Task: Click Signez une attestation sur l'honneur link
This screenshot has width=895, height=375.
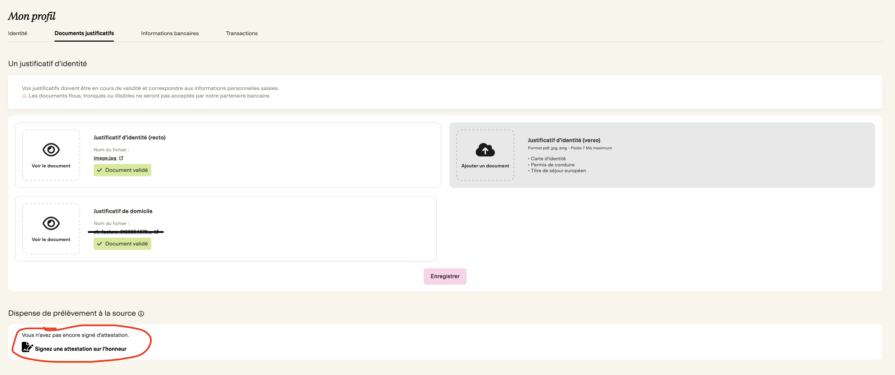Action: click(x=81, y=349)
